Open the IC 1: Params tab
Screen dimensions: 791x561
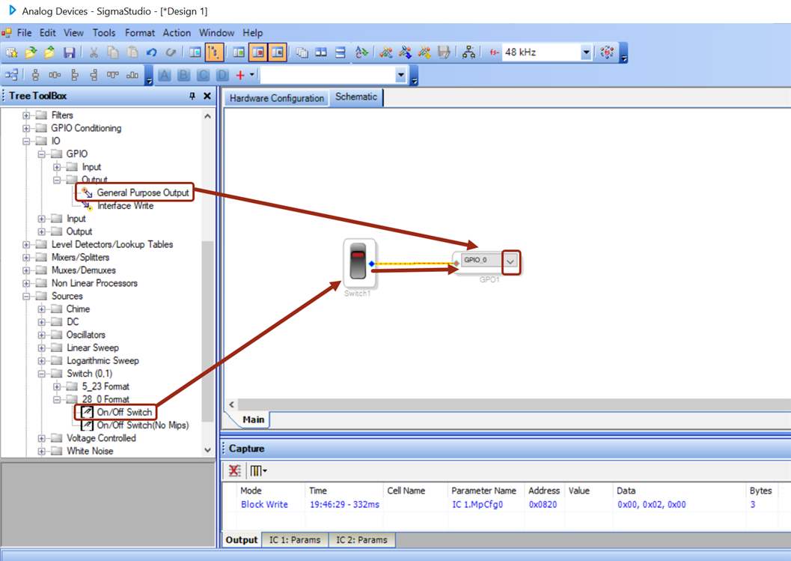tap(295, 539)
